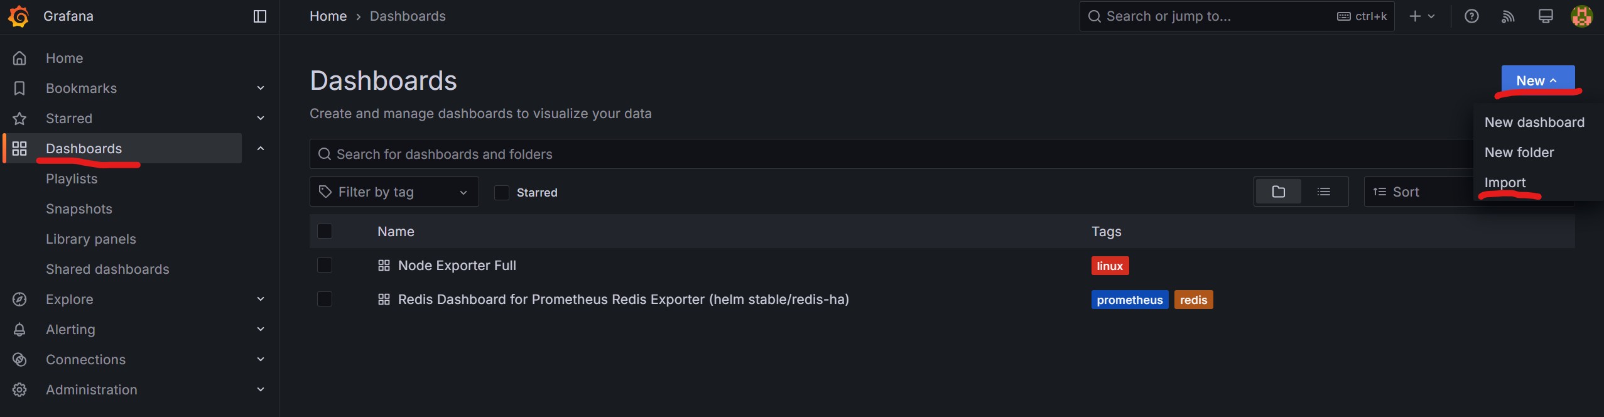Open the user profile avatar
This screenshot has width=1604, height=417.
[x=1581, y=16]
